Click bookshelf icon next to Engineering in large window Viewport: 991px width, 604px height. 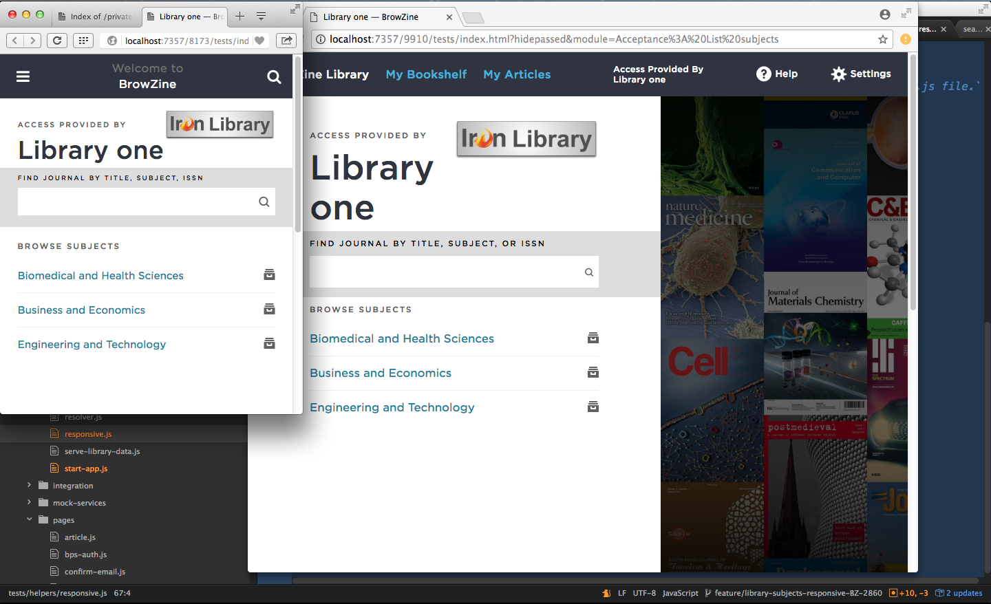[593, 407]
